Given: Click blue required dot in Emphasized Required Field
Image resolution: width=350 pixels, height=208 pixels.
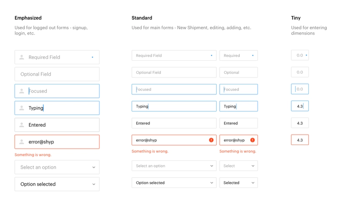Looking at the screenshot, I should [x=92, y=57].
